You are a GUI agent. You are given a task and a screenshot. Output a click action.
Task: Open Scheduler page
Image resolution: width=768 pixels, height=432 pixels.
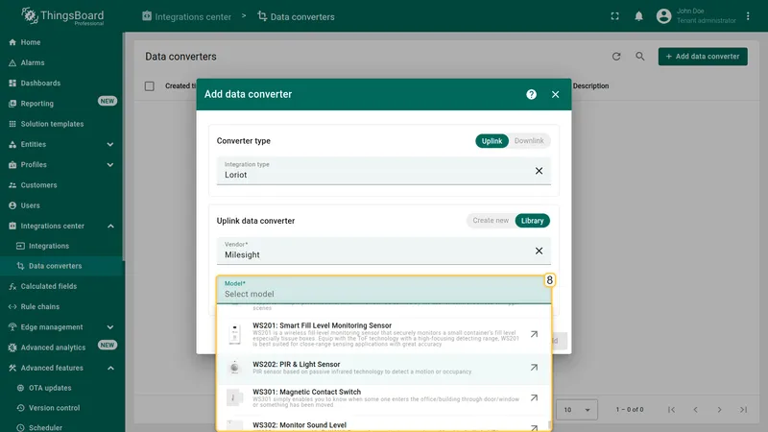coord(61,427)
